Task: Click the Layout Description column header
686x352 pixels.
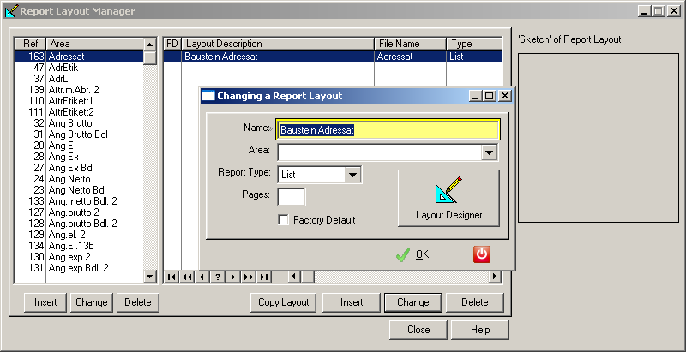Action: pyautogui.click(x=278, y=44)
